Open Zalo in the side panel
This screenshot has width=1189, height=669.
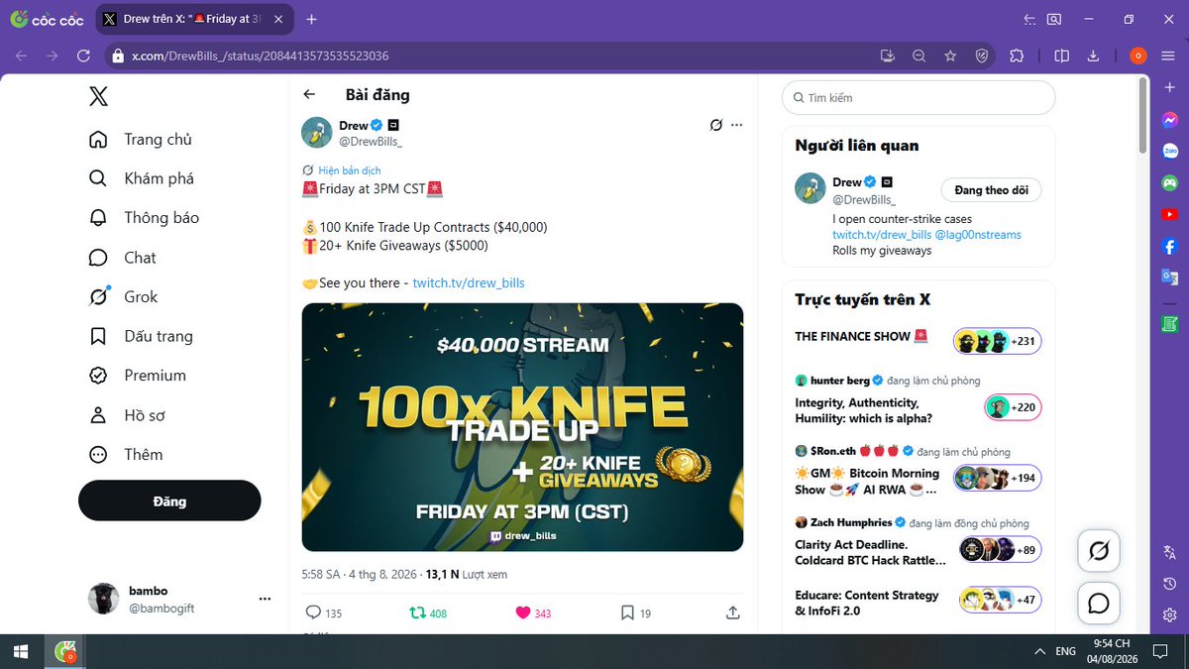point(1170,151)
